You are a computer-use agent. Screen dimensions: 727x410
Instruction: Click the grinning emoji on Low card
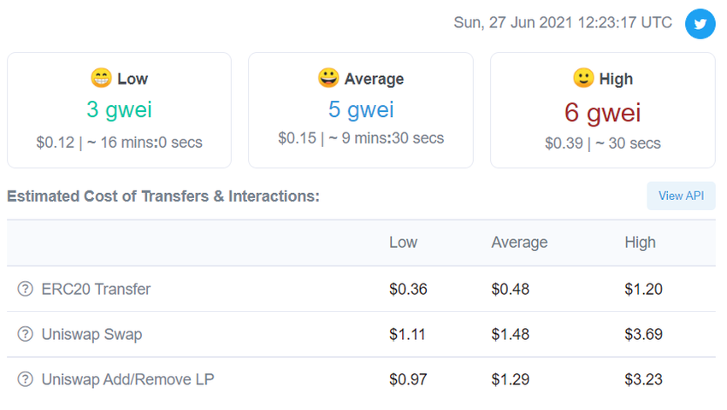[101, 79]
